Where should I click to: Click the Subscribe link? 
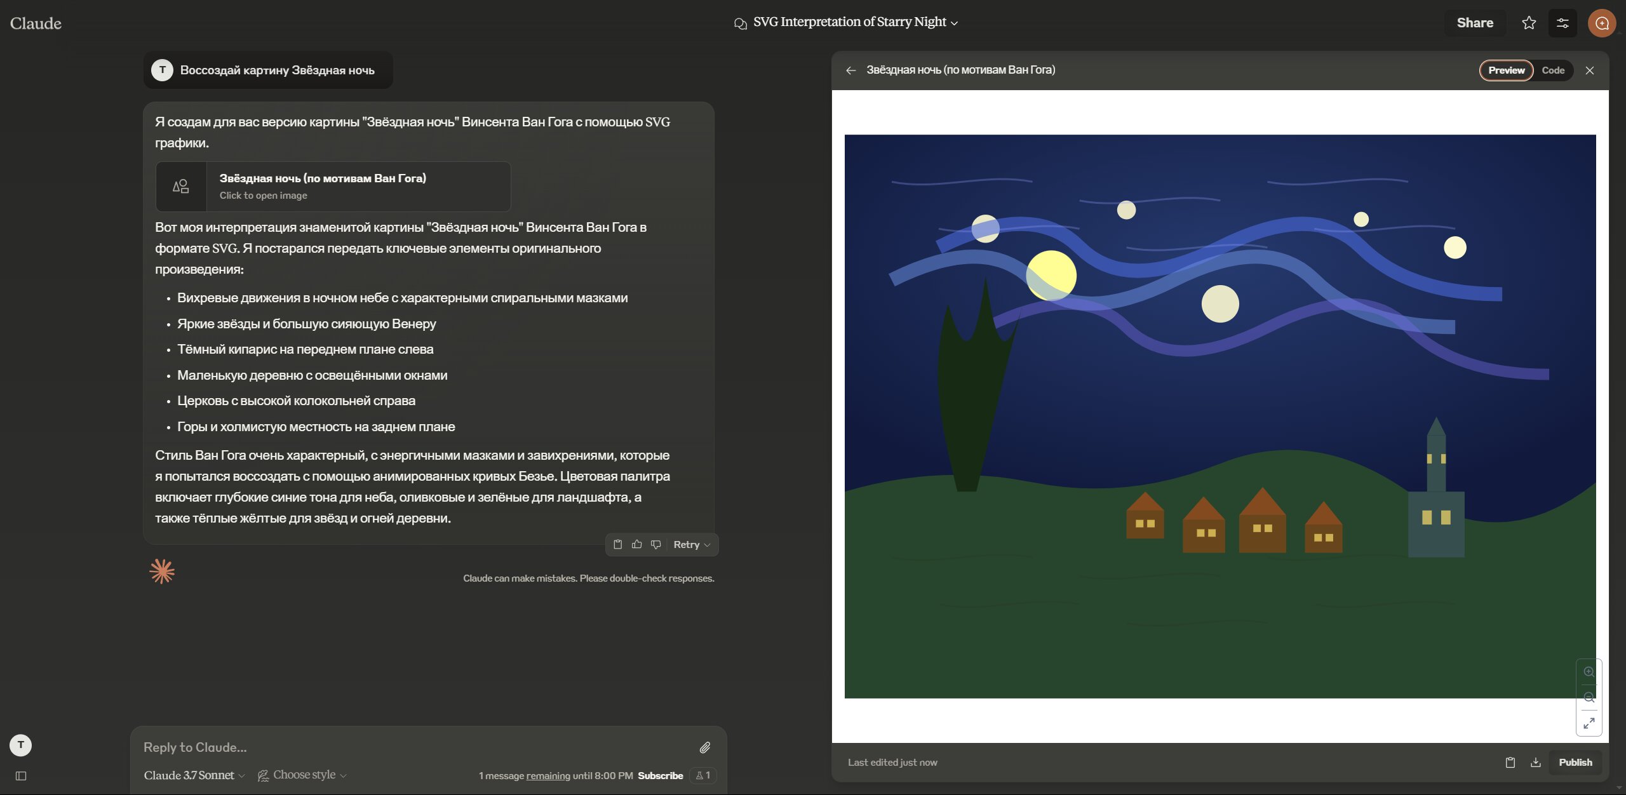point(660,775)
